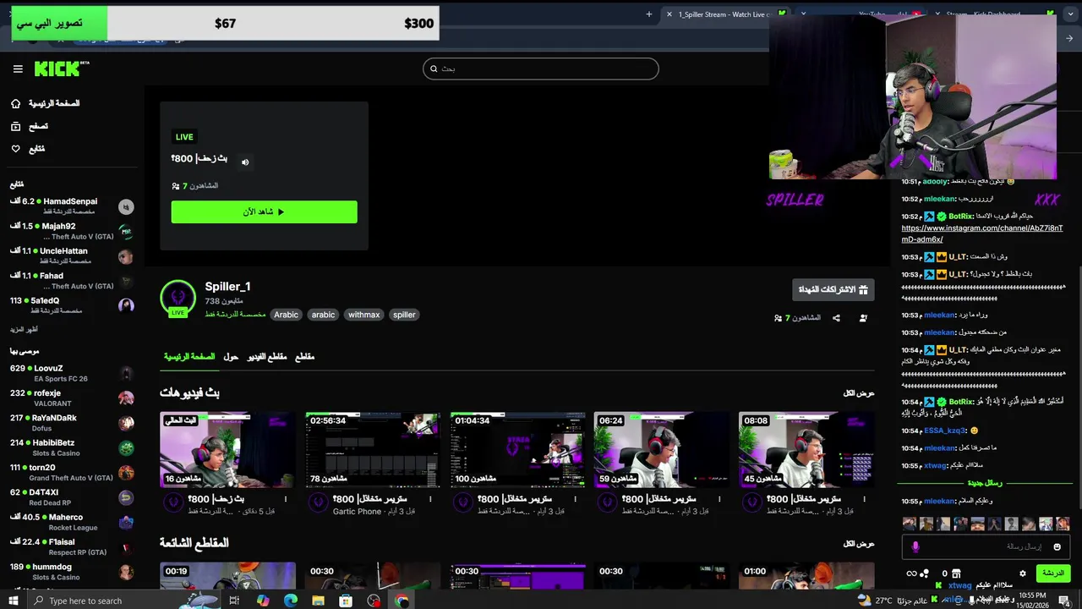Open LoovuZ recommended channel

click(x=72, y=373)
